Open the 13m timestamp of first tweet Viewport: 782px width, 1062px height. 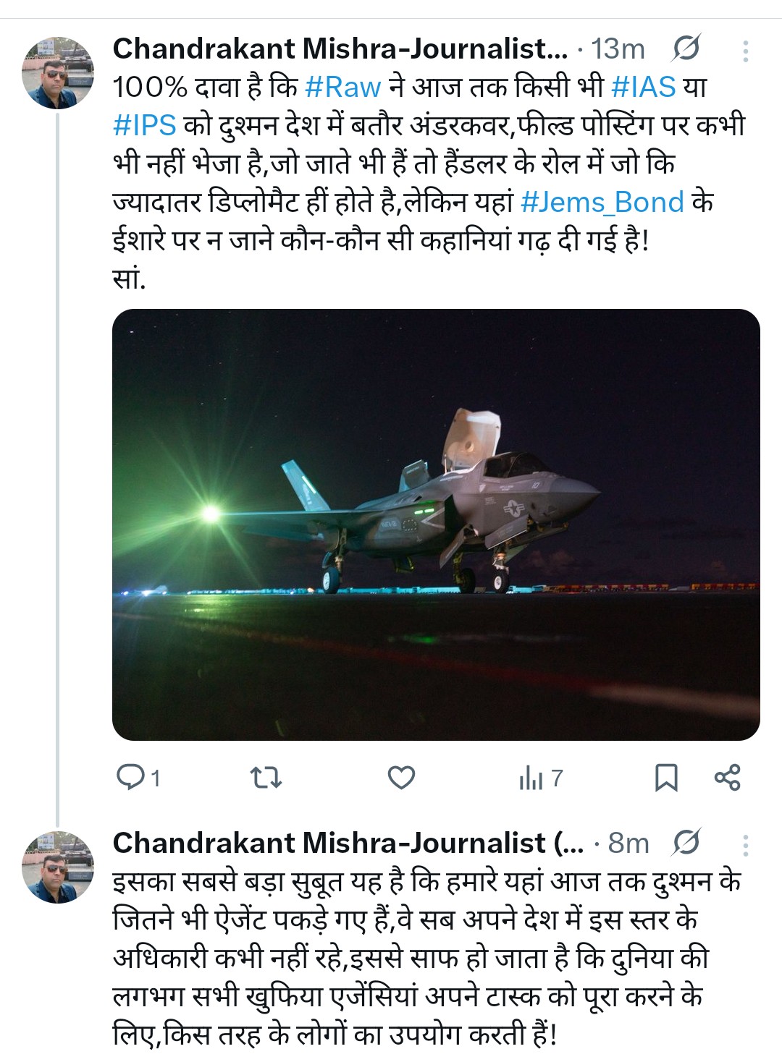[618, 49]
